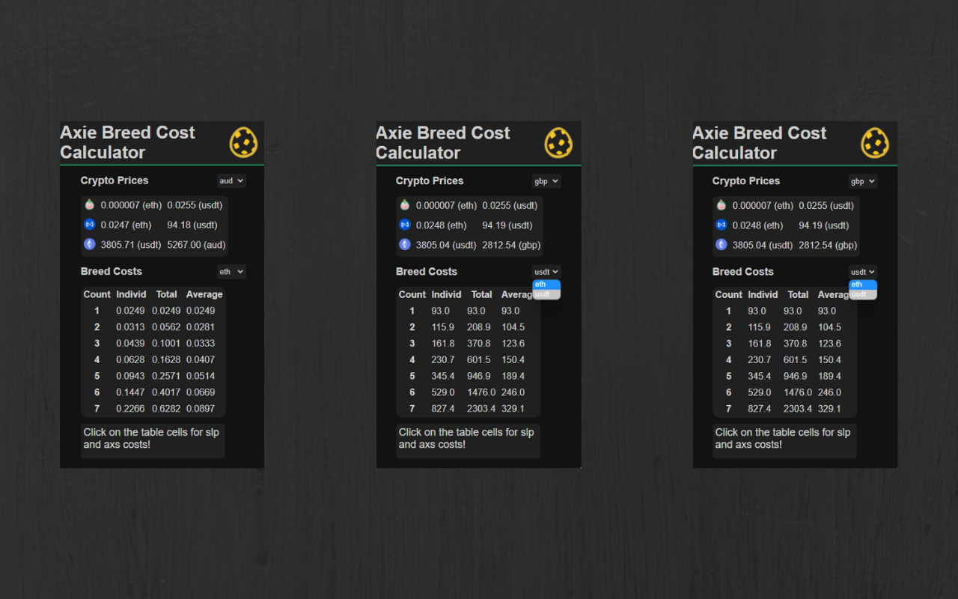
Task: Click the 2303.4 total cell in right table
Action: (x=798, y=409)
